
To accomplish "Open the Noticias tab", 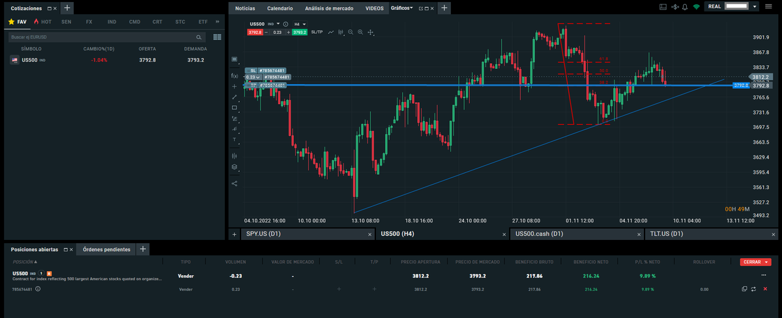I will click(x=245, y=8).
